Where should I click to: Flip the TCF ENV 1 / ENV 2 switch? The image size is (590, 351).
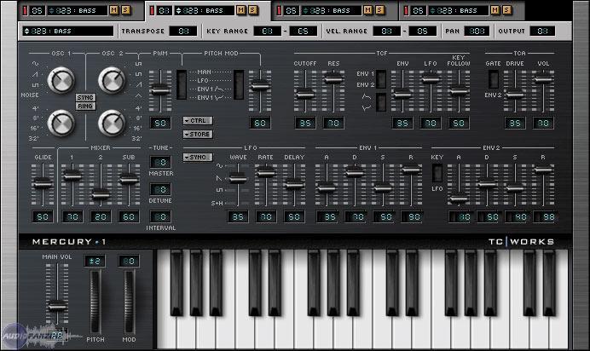point(381,79)
